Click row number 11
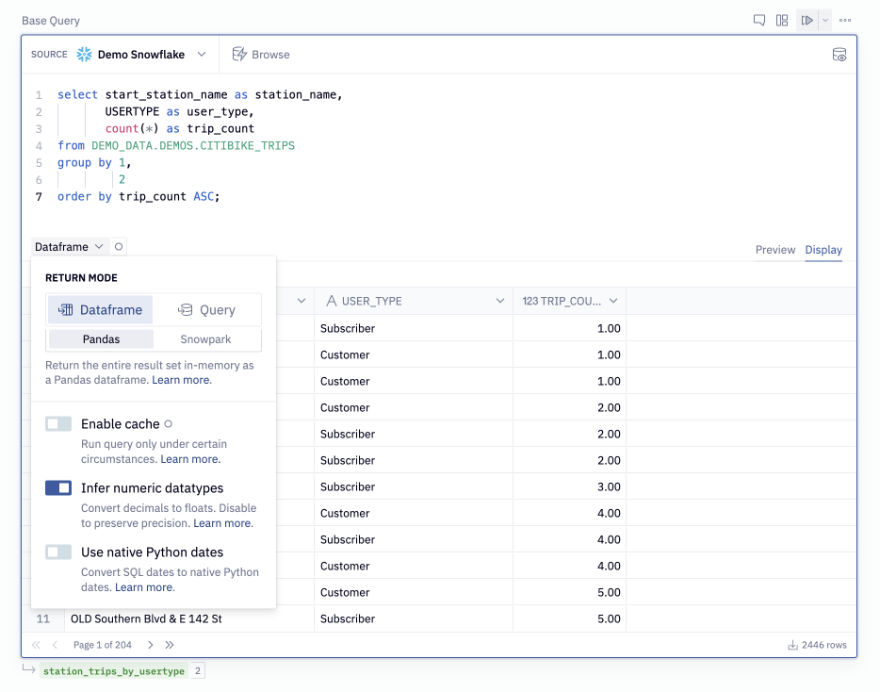The height and width of the screenshot is (692, 880). coord(43,619)
